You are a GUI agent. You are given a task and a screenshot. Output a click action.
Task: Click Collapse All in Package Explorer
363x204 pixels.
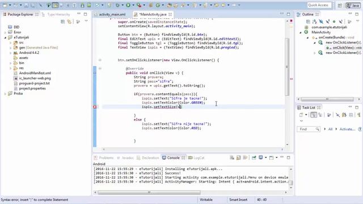(x=63, y=22)
